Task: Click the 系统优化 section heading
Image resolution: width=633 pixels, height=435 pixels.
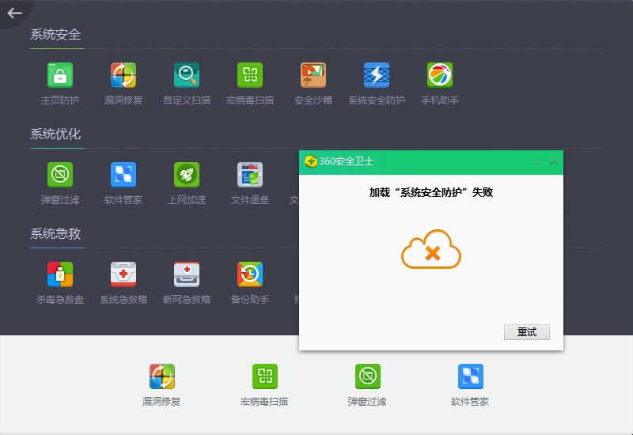Action: pyautogui.click(x=55, y=134)
